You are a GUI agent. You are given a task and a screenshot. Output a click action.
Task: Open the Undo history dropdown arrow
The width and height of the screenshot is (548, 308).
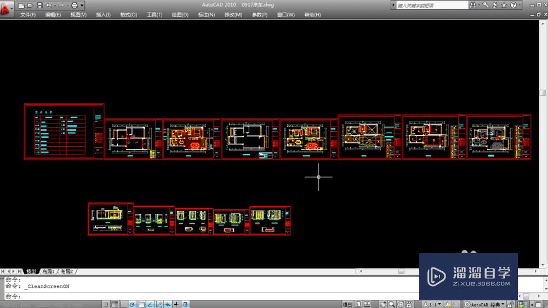pos(55,5)
